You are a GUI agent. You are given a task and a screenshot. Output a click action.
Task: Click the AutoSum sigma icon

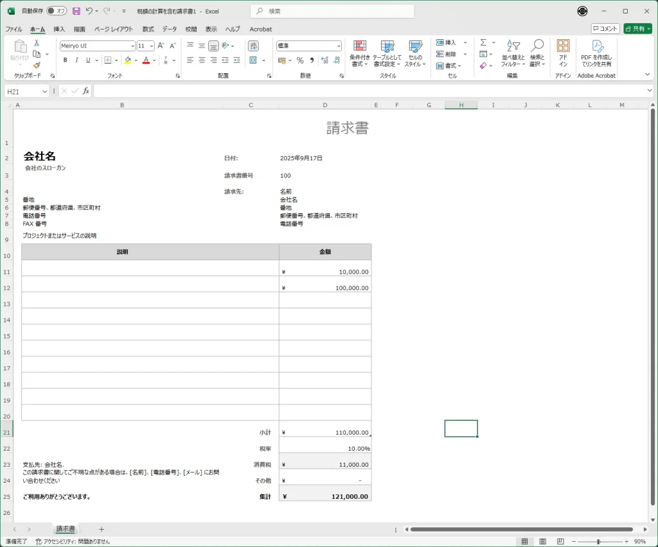coord(483,43)
